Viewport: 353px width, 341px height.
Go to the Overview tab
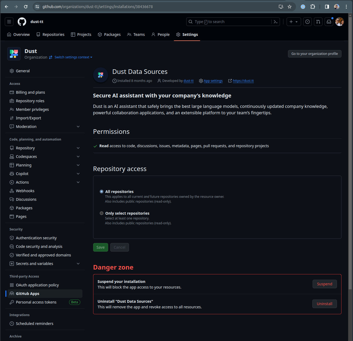coord(18,35)
